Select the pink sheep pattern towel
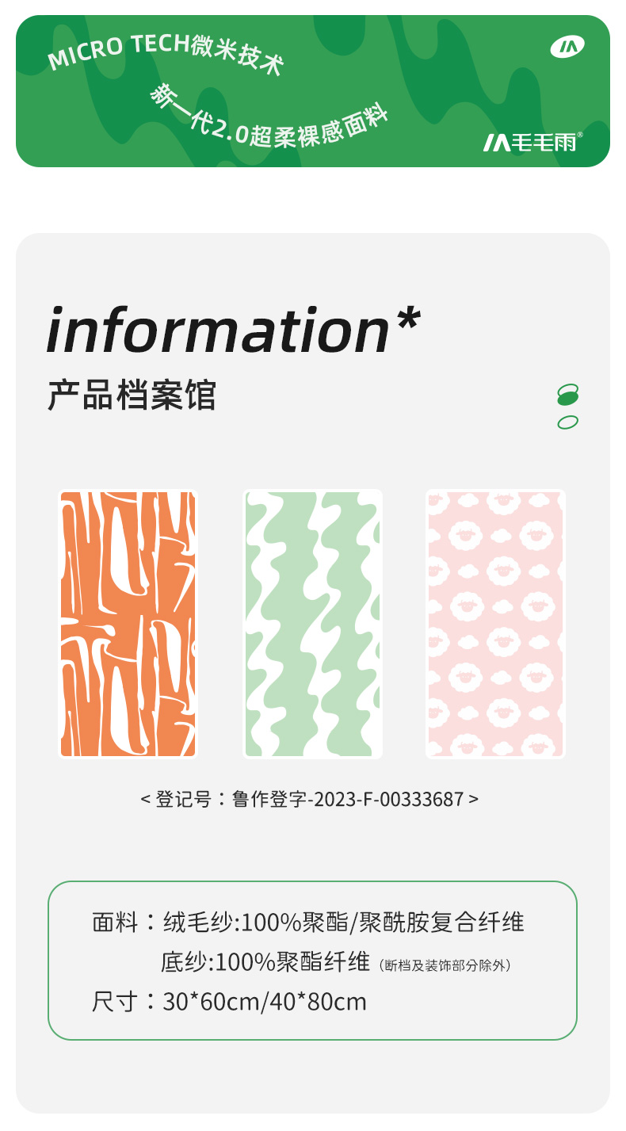The width and height of the screenshot is (626, 1131). (x=495, y=624)
